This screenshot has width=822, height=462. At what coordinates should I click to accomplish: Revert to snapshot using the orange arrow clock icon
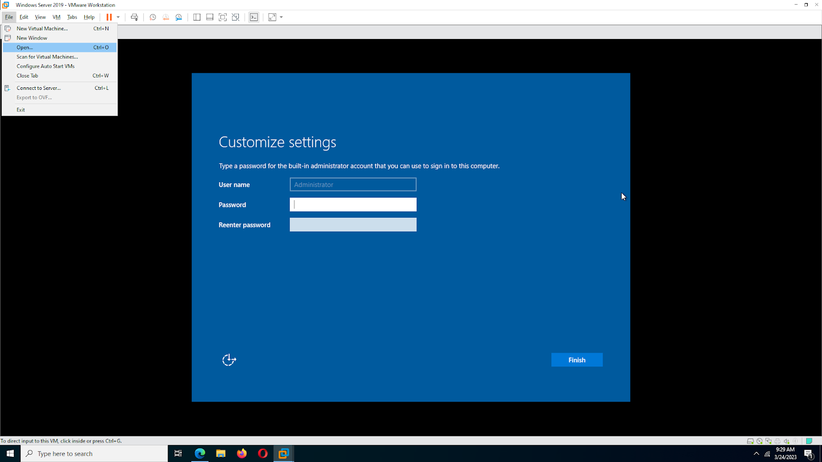pyautogui.click(x=166, y=17)
